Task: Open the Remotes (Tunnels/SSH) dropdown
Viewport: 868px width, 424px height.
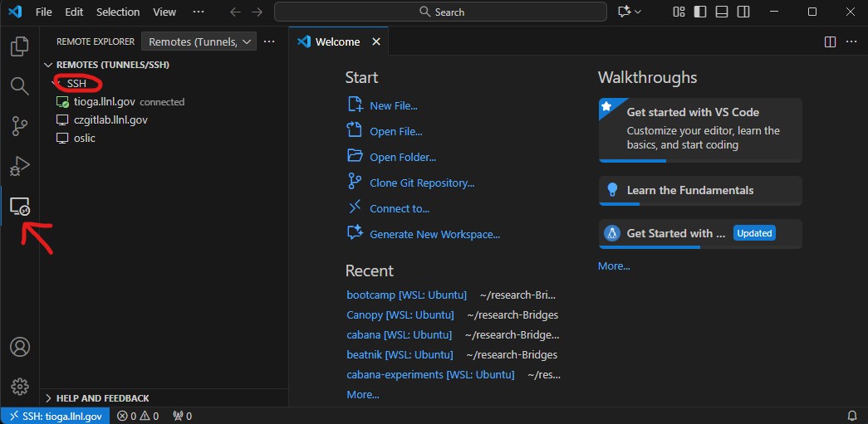Action: coord(199,41)
